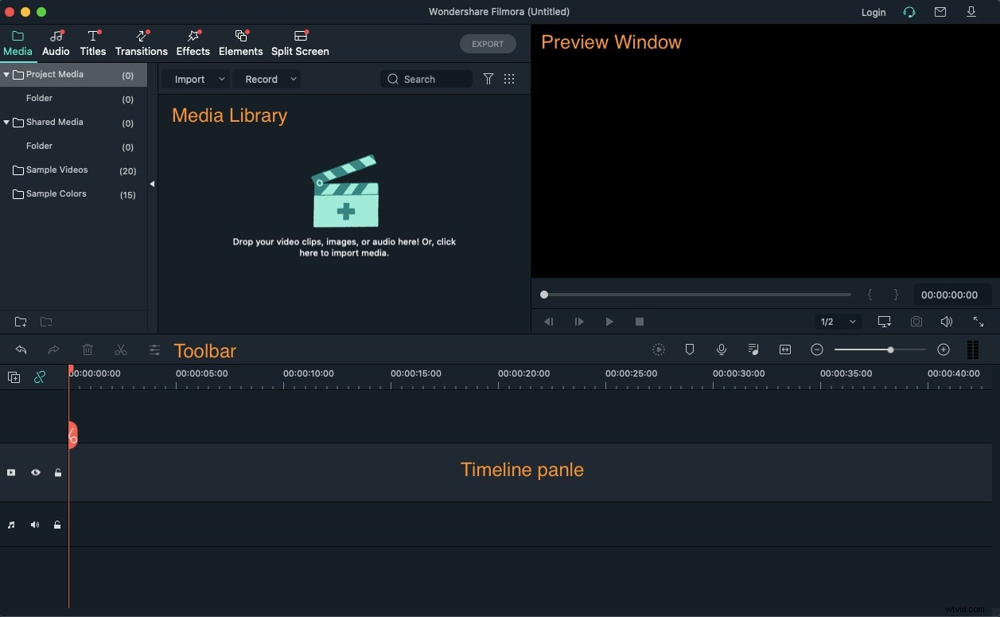Select the Split scissors tool

pyautogui.click(x=121, y=350)
